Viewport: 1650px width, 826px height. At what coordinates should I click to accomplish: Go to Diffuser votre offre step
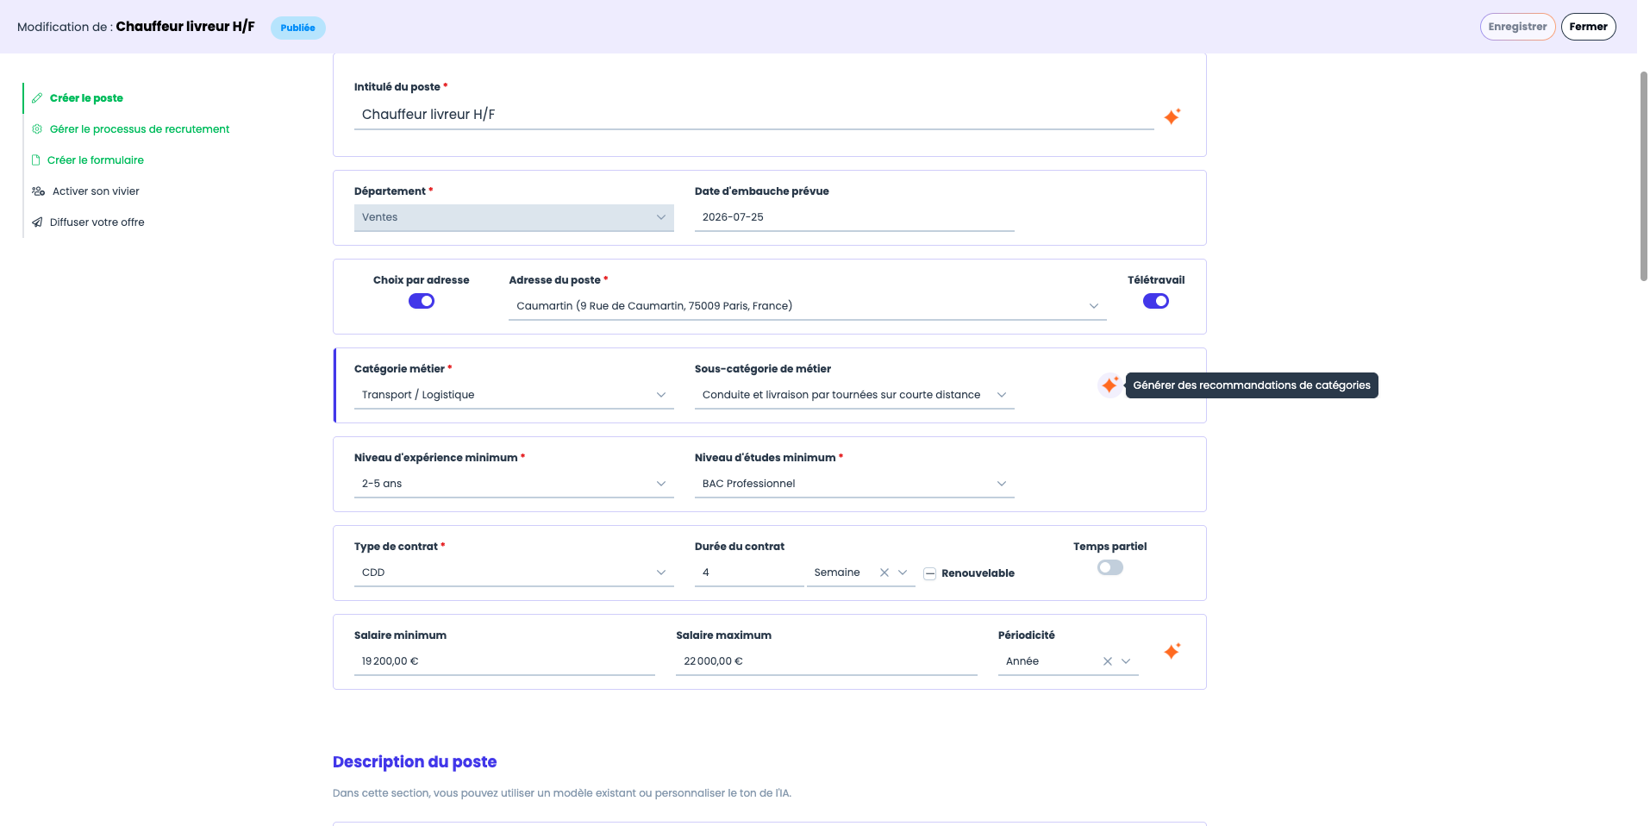97,222
